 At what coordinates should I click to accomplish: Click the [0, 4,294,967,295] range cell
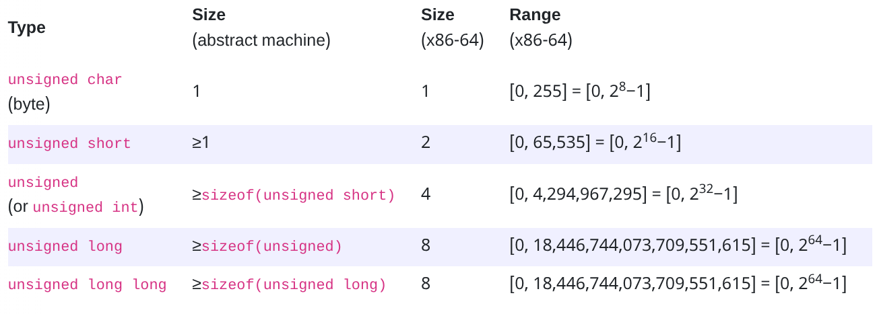coord(623,195)
